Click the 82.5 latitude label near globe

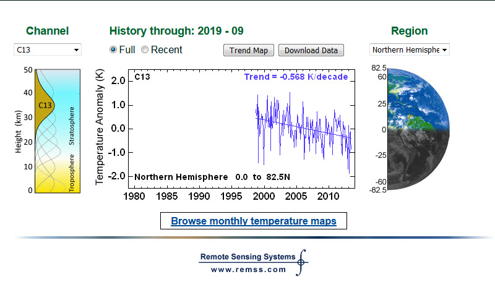[379, 68]
